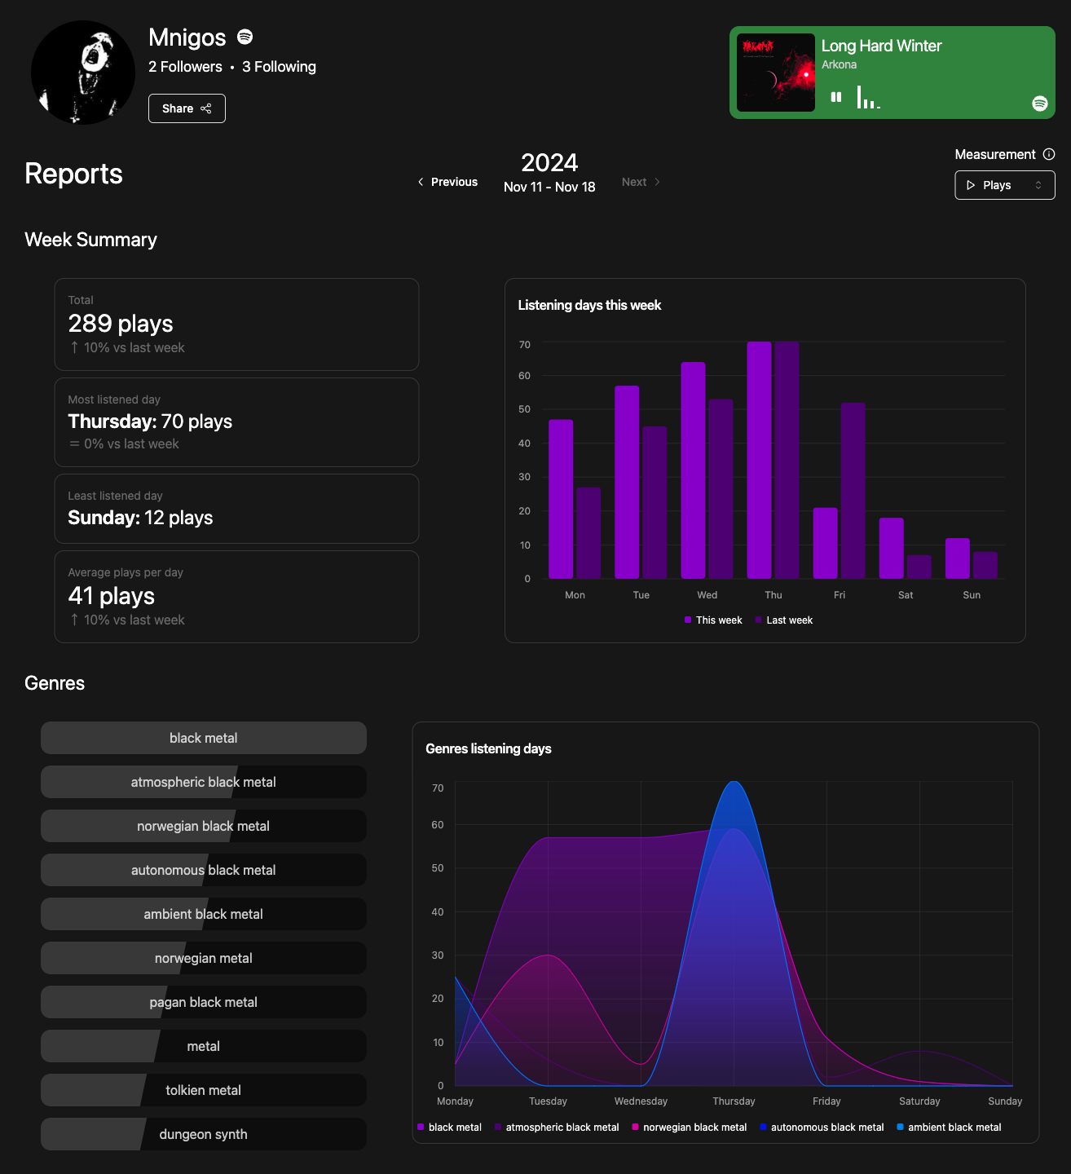Click the Measurement info icon
The height and width of the screenshot is (1174, 1071).
(x=1049, y=154)
